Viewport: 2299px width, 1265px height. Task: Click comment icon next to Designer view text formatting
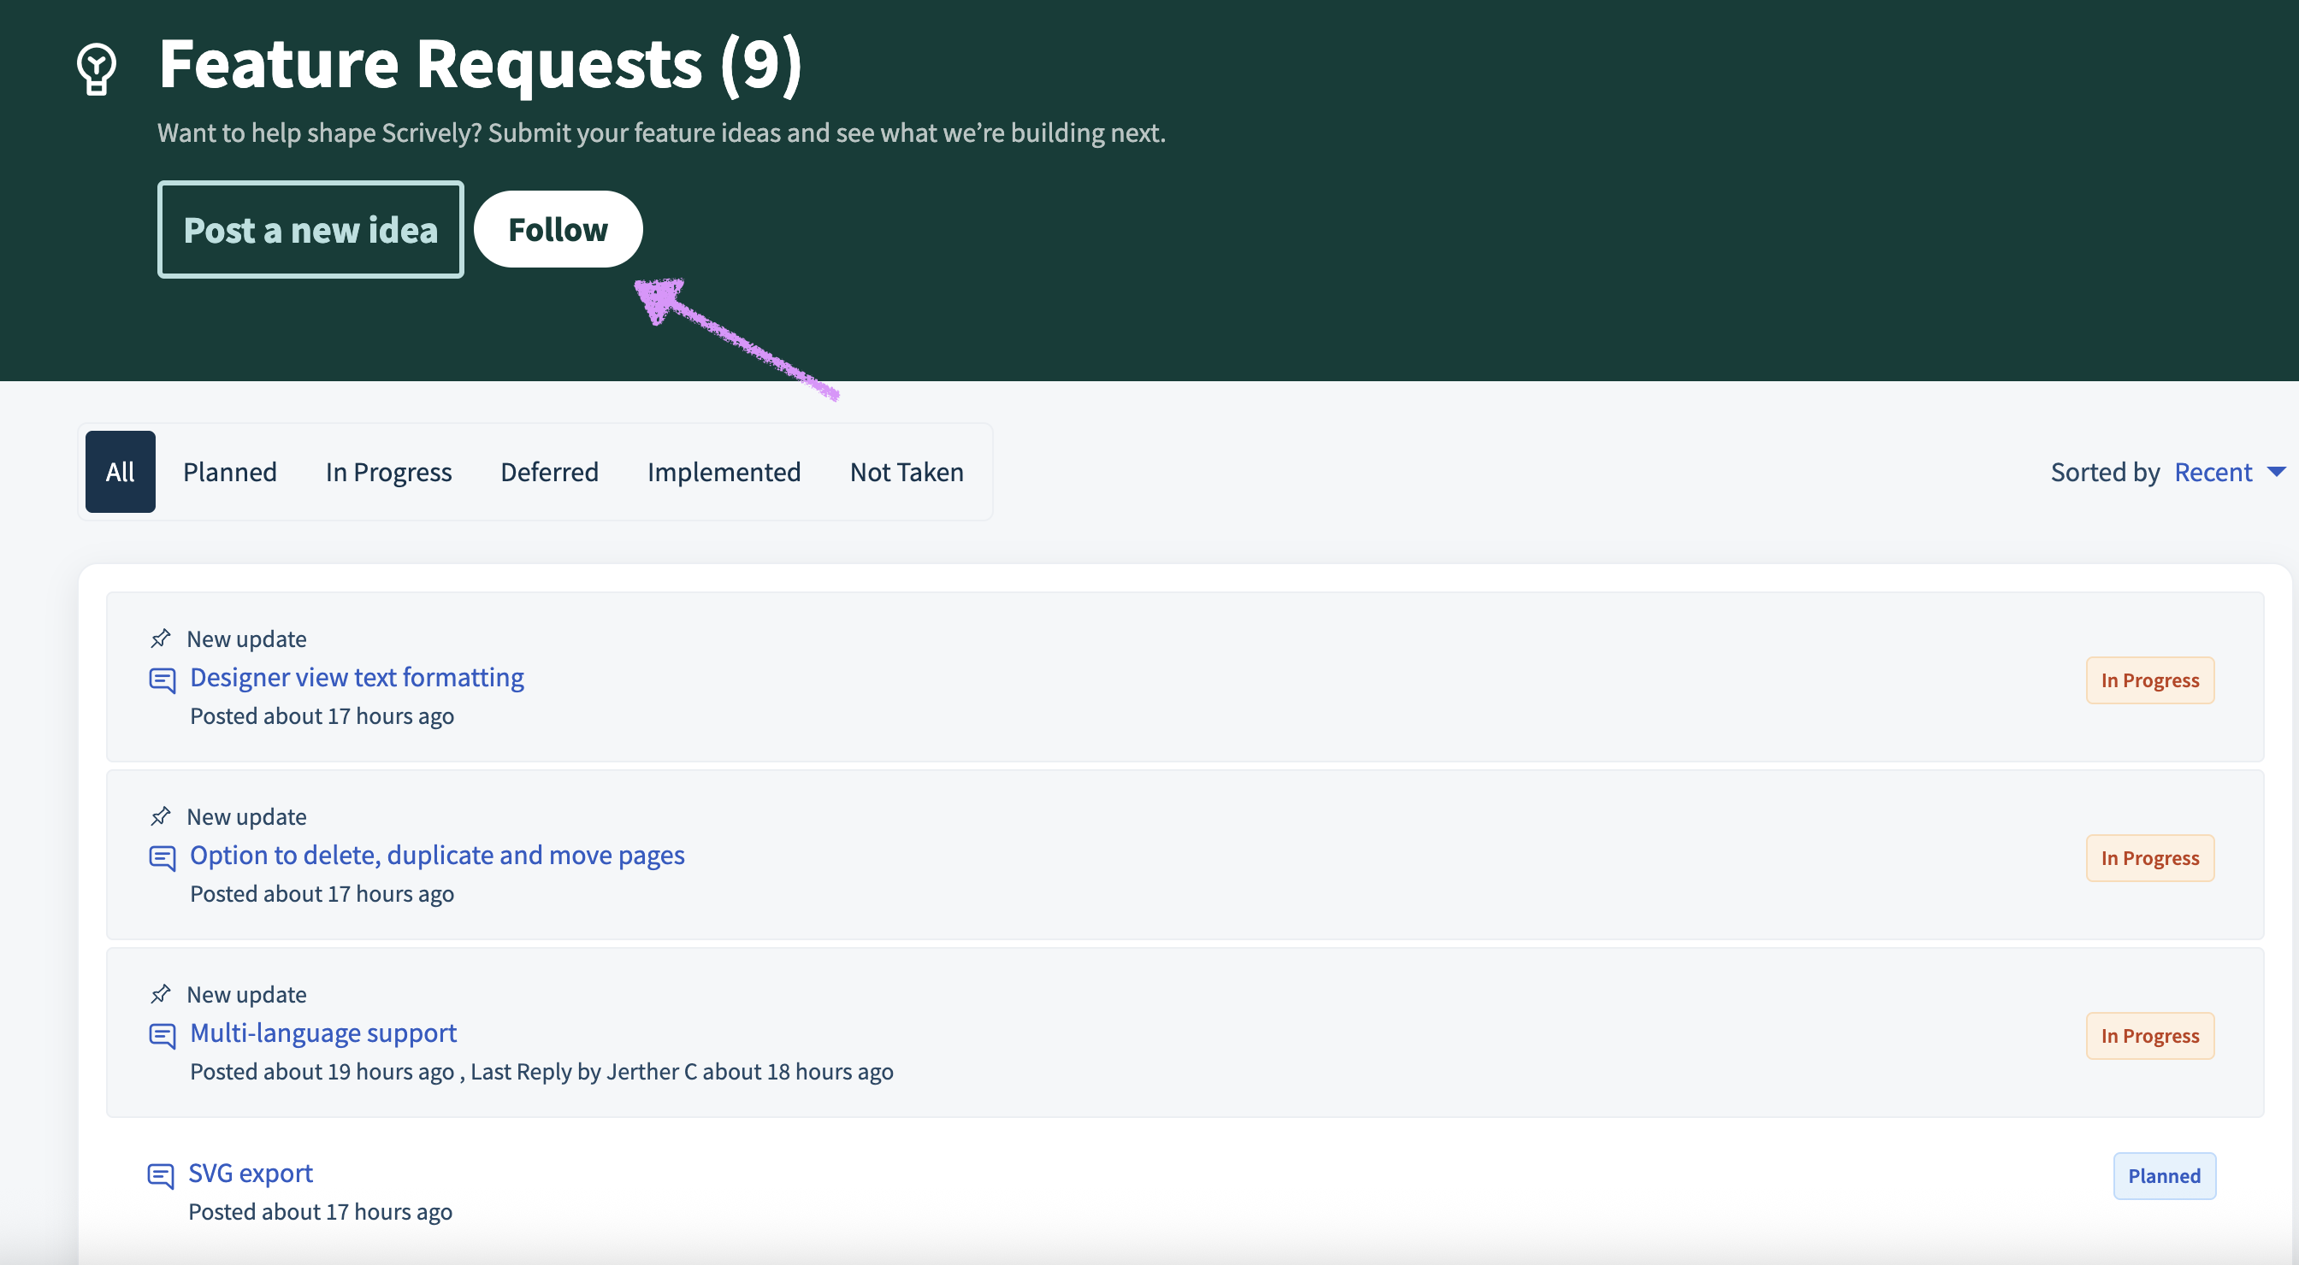[162, 680]
